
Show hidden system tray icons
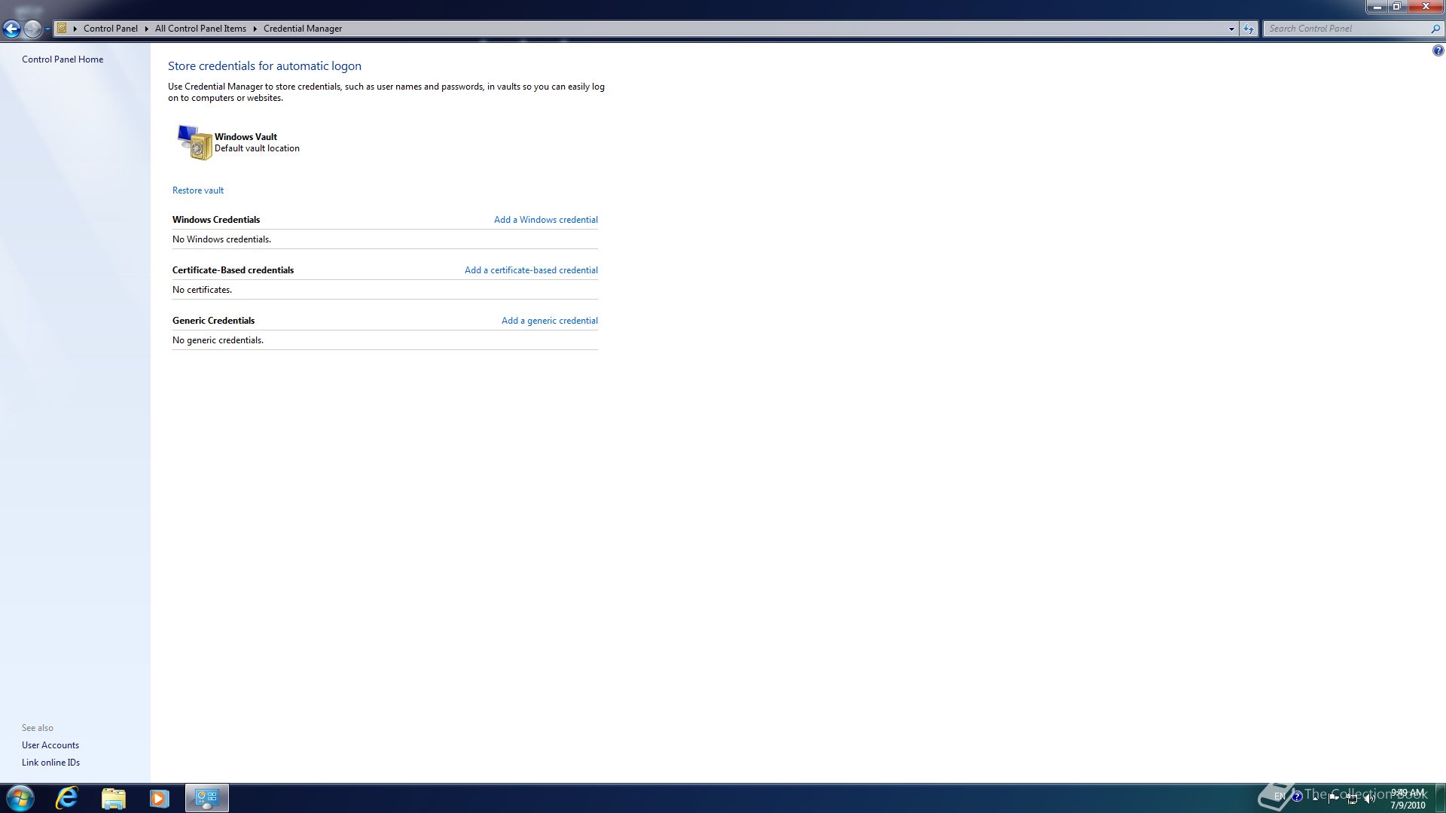point(1316,798)
